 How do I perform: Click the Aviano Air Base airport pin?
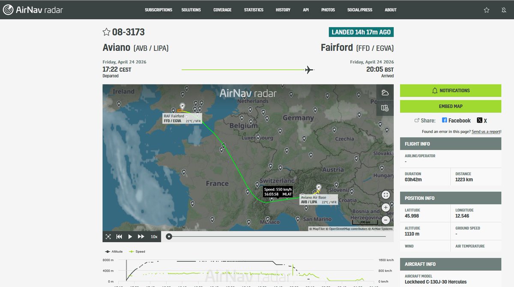pos(318,188)
